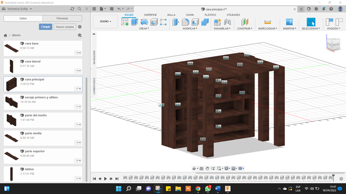Open version V7 dropdown for cara principal
Viewport: 346px width, 194px height.
pyautogui.click(x=78, y=89)
